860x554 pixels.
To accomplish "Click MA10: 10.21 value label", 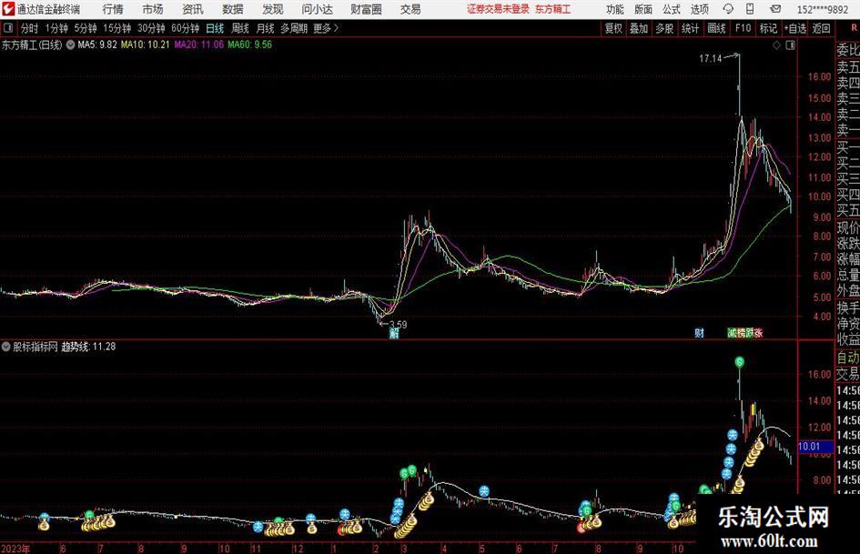I will click(x=146, y=45).
